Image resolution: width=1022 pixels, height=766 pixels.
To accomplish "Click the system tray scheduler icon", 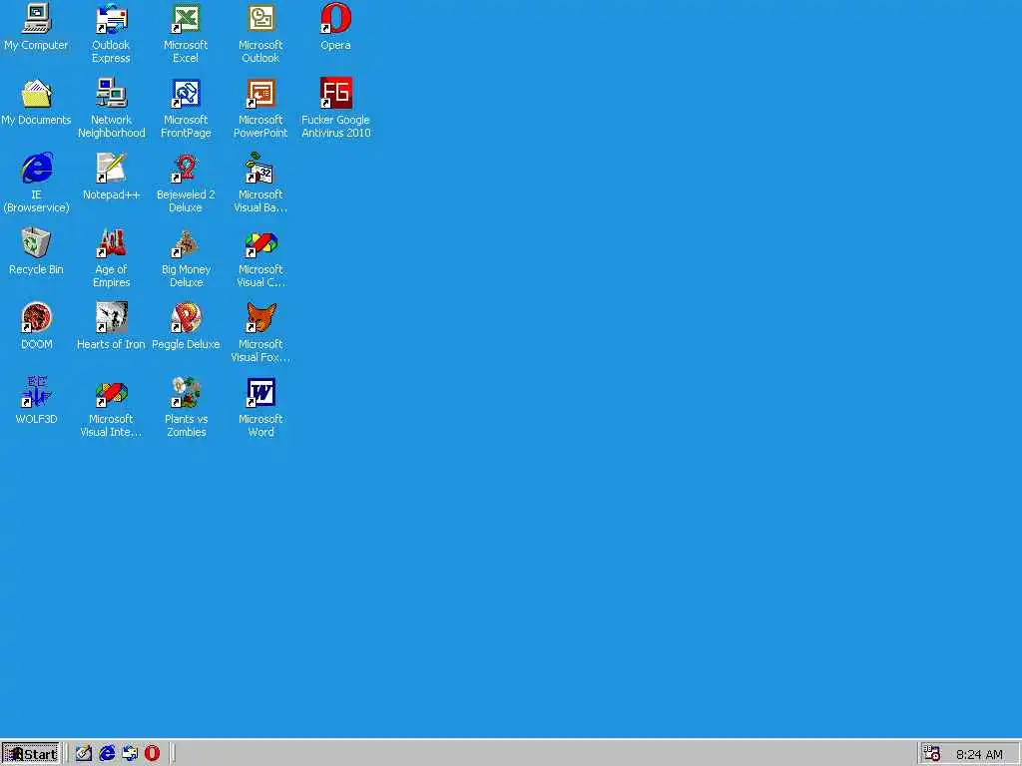I will [932, 754].
